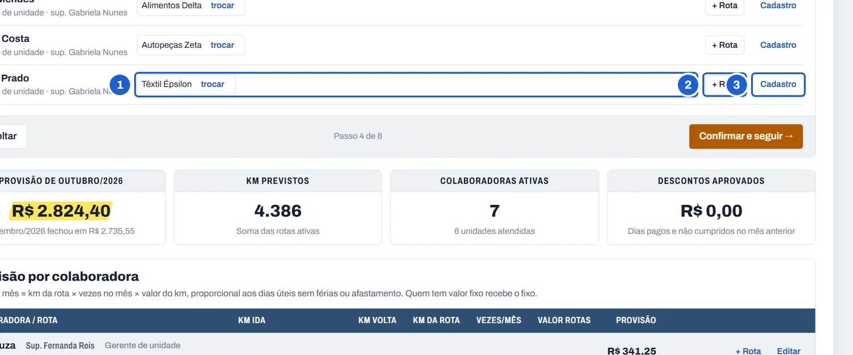This screenshot has height=355, width=853.
Task: Click the Confirmar e seguir button
Action: click(746, 137)
